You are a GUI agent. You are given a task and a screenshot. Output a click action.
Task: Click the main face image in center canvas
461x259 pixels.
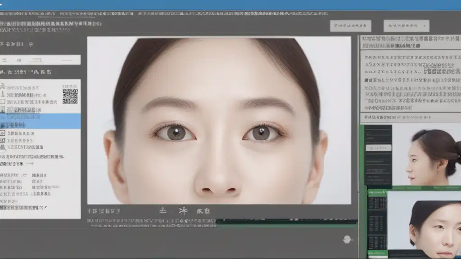point(219,121)
